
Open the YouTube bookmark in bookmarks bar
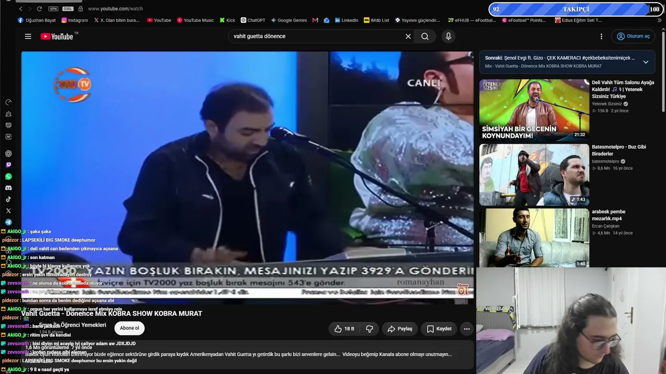coord(159,20)
